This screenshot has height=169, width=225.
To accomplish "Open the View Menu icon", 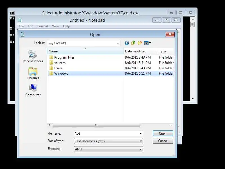I will pyautogui.click(x=148, y=43).
